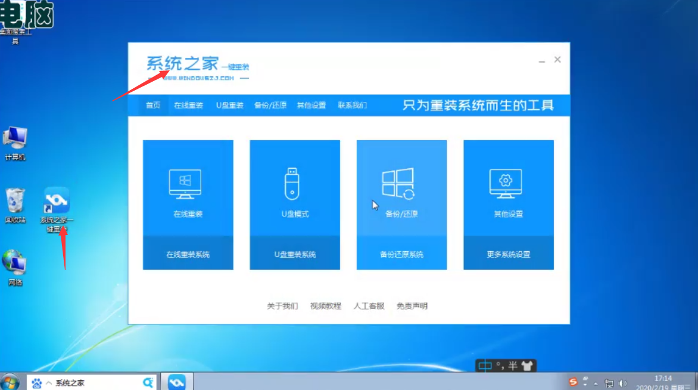This screenshot has height=390, width=698.
Task: Open the 免责声明 link
Action: tap(412, 306)
